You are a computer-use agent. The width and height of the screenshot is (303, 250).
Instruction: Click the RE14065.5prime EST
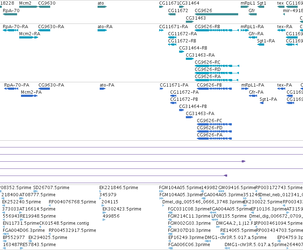coord(222,234)
